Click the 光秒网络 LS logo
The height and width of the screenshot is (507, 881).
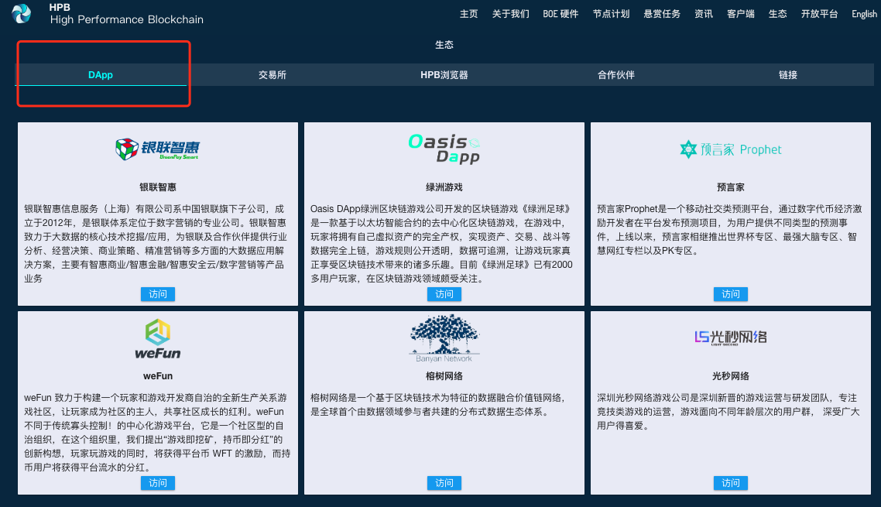[730, 337]
